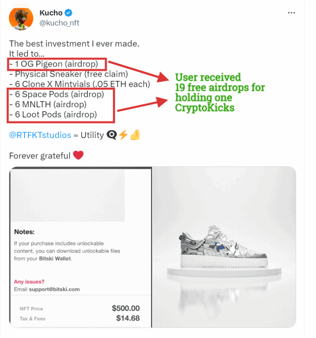The height and width of the screenshot is (338, 316).
Task: Open the silver sneaker photo
Action: tap(224, 247)
